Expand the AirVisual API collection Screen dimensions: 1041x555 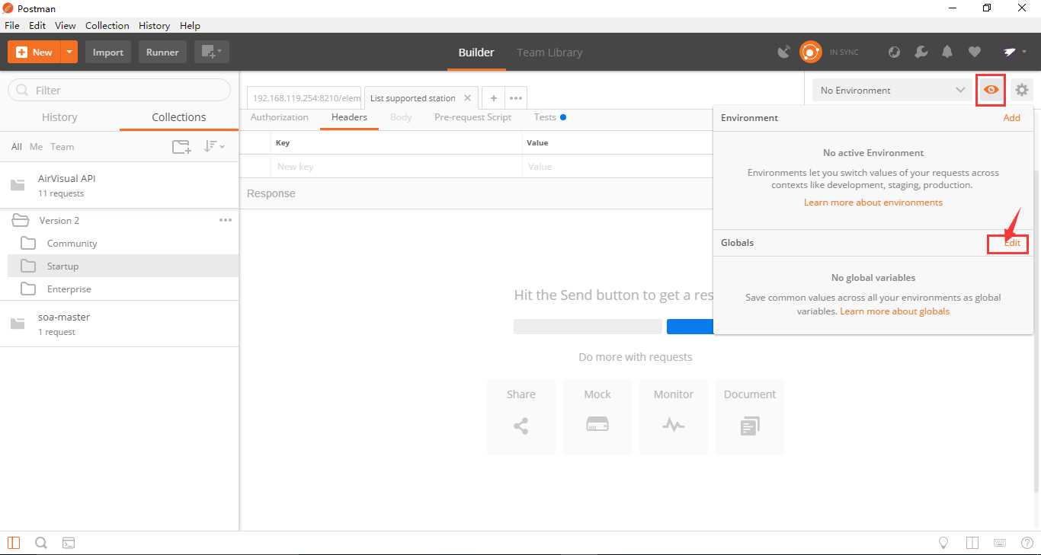[120, 185]
